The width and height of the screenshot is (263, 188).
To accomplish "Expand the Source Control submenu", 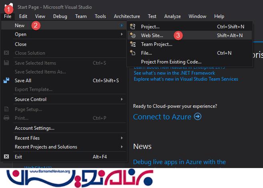I will (x=122, y=99).
